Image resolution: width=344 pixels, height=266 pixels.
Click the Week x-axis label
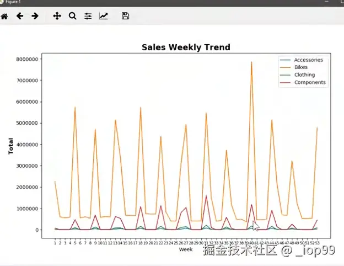[186, 249]
